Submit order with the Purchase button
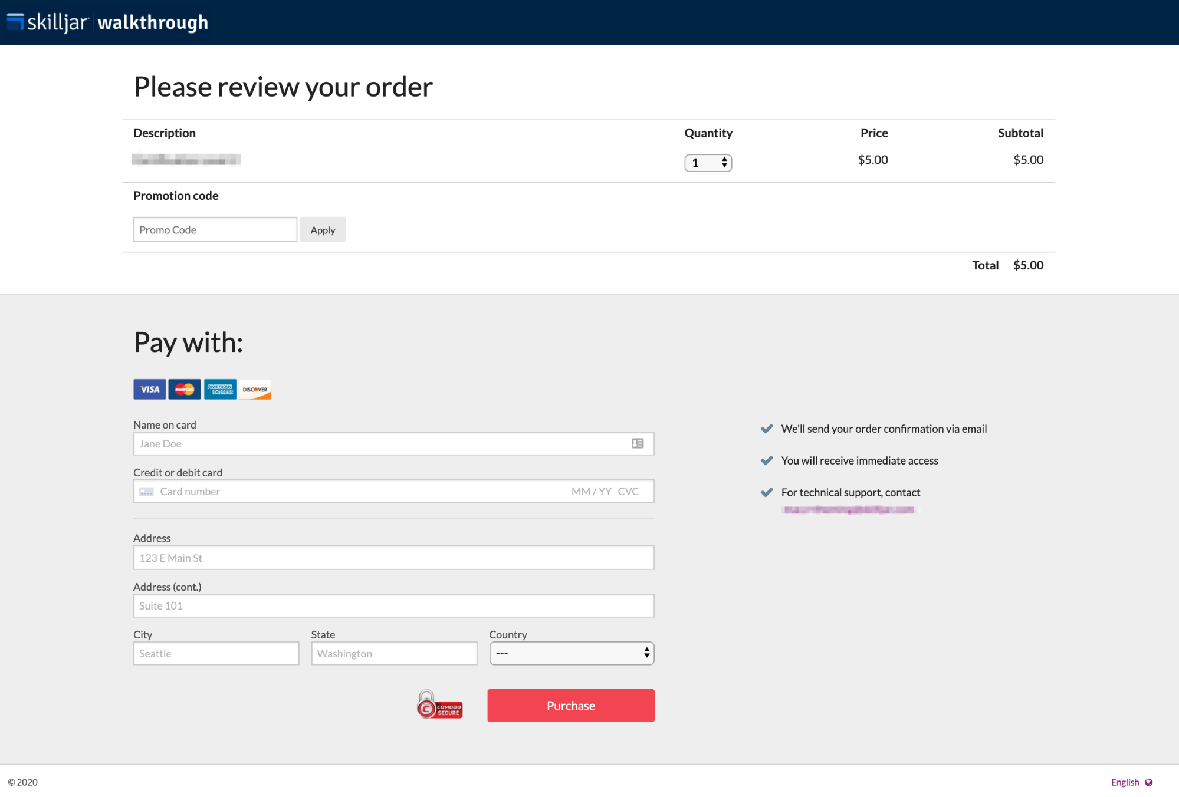Image resolution: width=1179 pixels, height=797 pixels. click(570, 706)
